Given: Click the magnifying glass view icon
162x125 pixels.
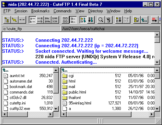Looking at the screenshot, I should click(x=101, y=20).
